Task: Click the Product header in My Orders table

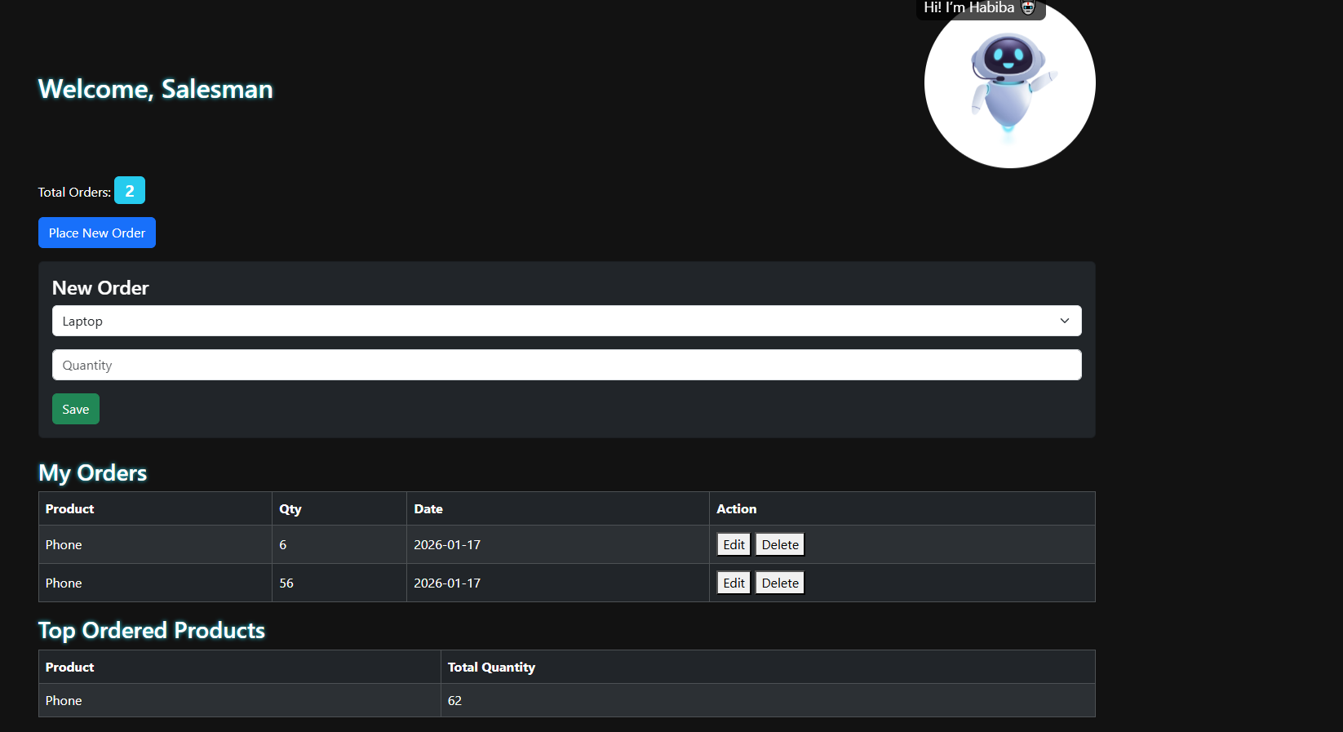Action: coord(70,508)
